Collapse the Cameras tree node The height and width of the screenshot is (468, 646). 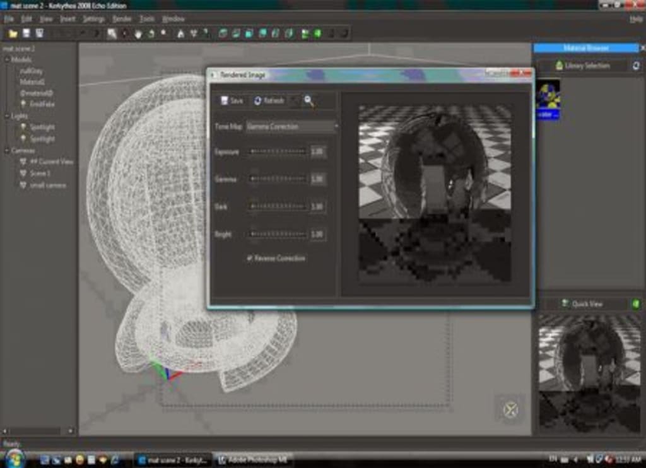coord(7,151)
